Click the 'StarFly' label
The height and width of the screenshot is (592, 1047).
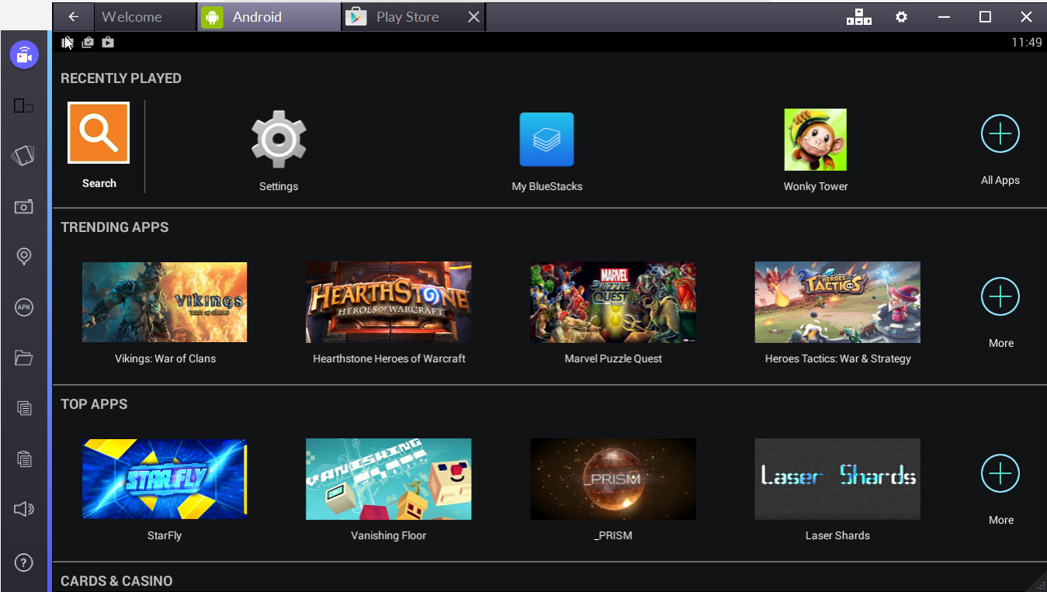coord(165,535)
